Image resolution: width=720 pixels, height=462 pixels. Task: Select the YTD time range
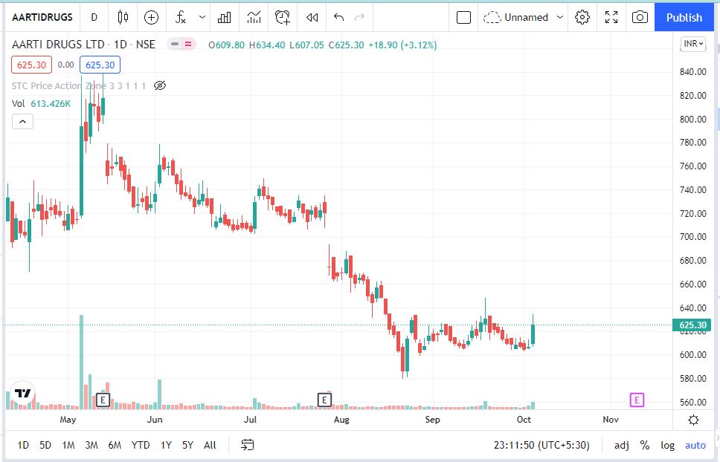[141, 445]
